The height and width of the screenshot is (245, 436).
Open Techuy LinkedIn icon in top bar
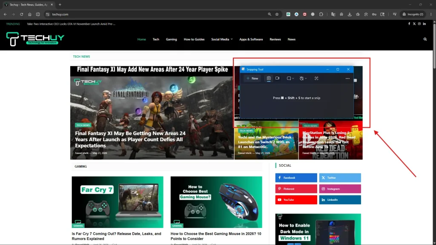point(425,24)
